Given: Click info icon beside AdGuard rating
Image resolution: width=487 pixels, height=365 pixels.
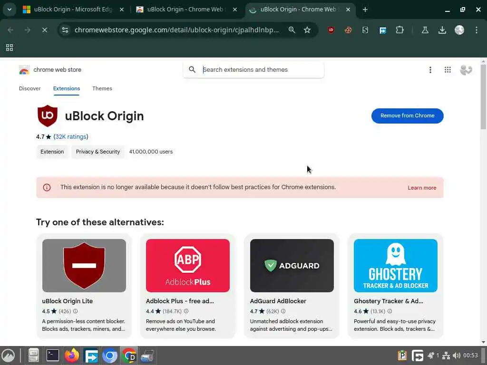Looking at the screenshot, I should (x=283, y=311).
